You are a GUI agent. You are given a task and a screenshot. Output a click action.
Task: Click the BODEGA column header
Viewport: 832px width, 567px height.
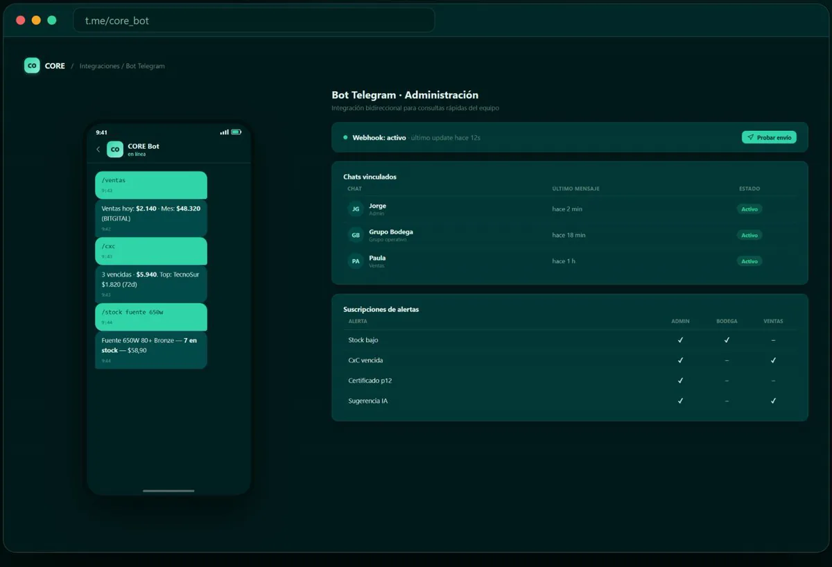coord(727,321)
